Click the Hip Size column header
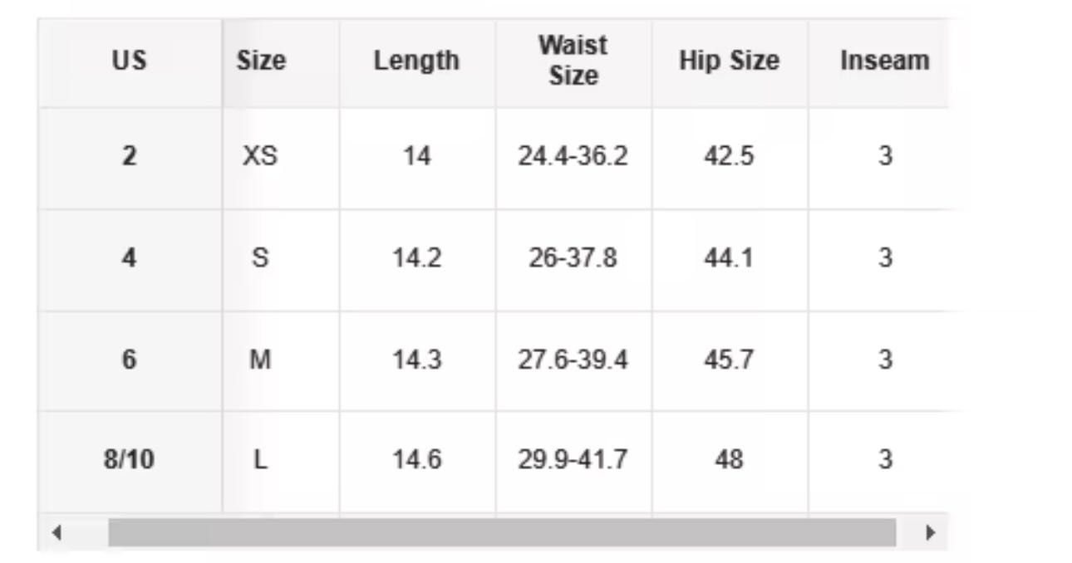Image resolution: width=1072 pixels, height=563 pixels. tap(729, 61)
